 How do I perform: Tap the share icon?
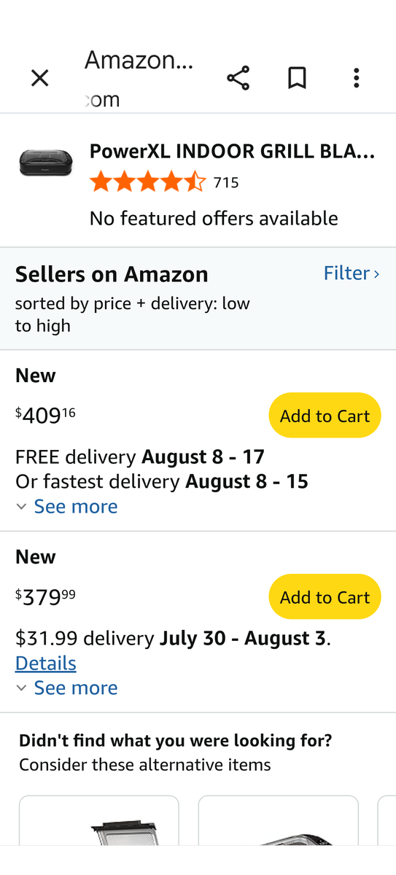[x=238, y=78]
